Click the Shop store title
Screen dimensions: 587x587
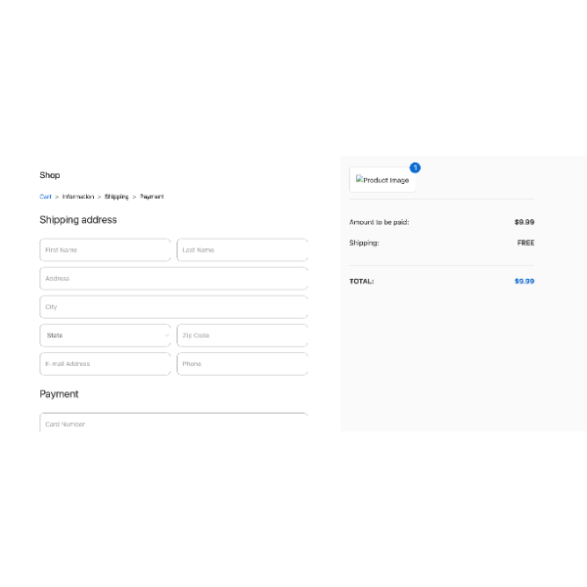tap(50, 175)
